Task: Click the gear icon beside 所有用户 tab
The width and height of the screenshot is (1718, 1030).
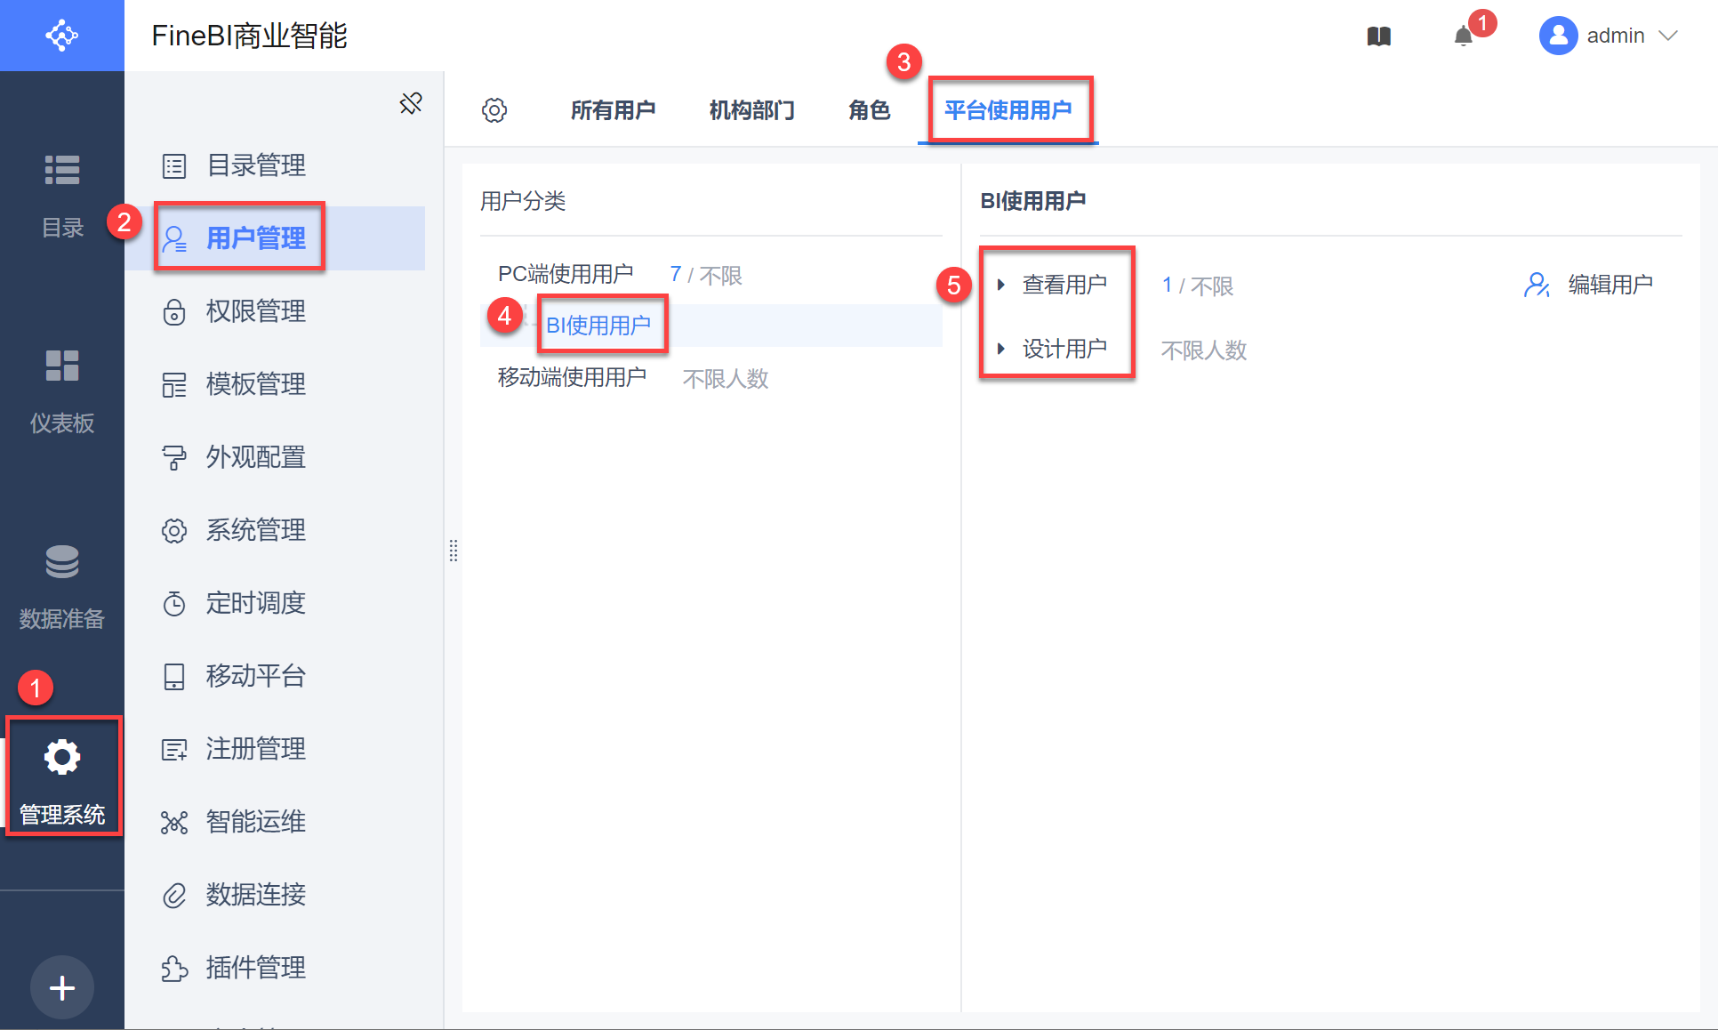Action: click(x=494, y=110)
